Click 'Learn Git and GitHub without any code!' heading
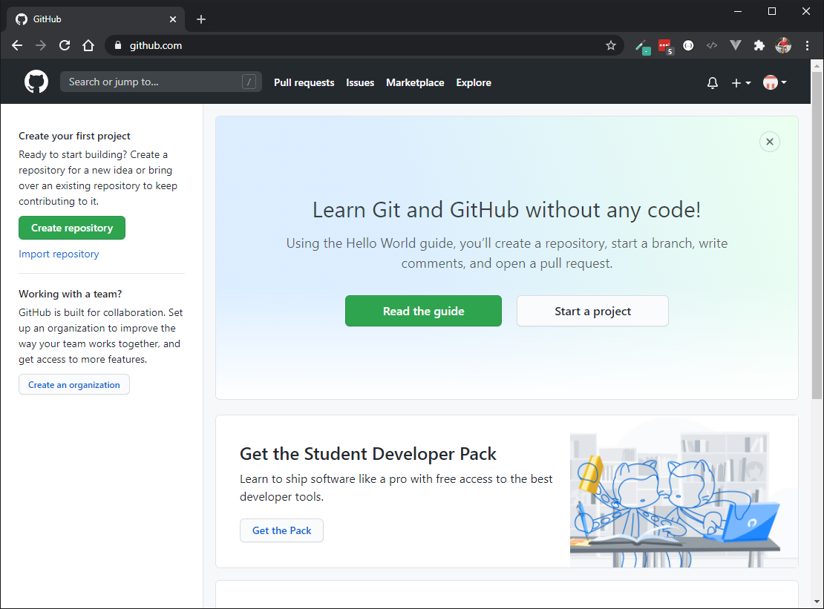824x609 pixels. coord(506,210)
